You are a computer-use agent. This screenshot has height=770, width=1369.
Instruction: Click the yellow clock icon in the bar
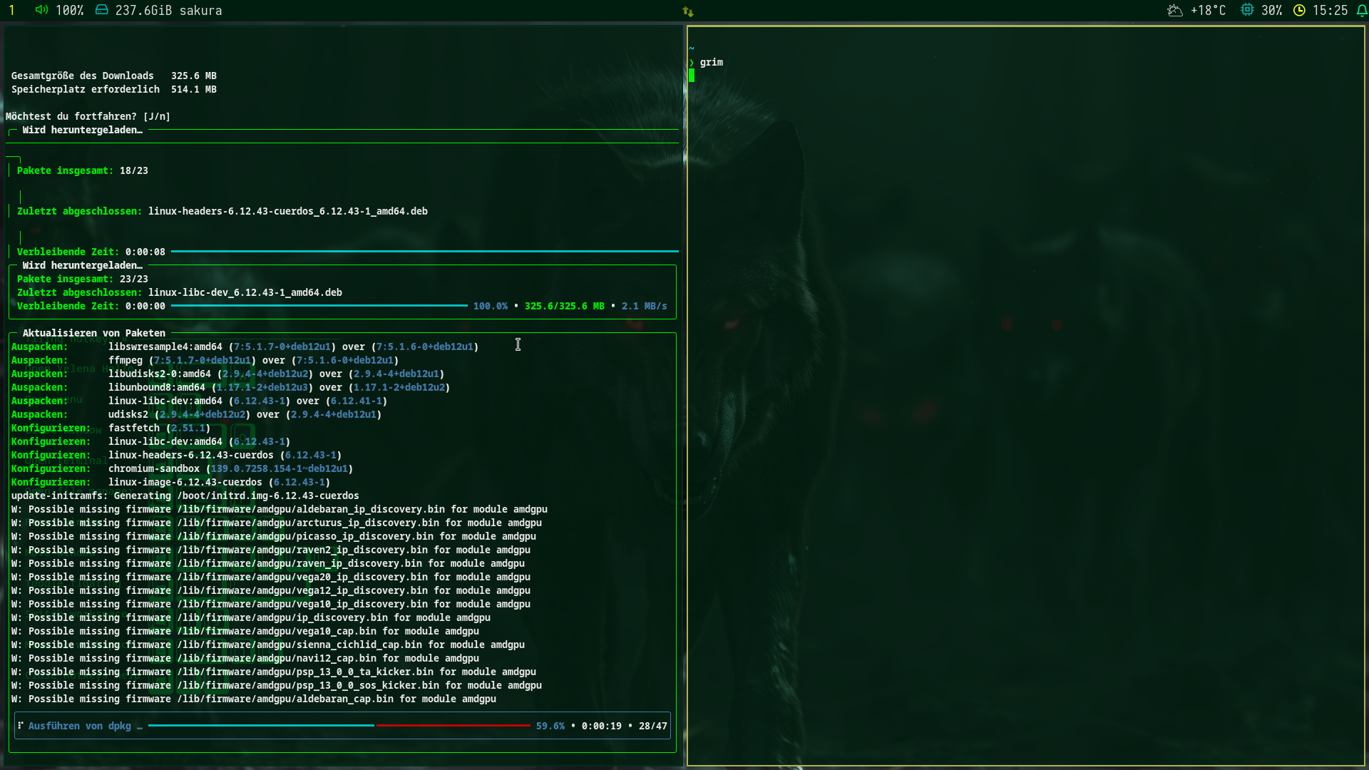point(1299,10)
